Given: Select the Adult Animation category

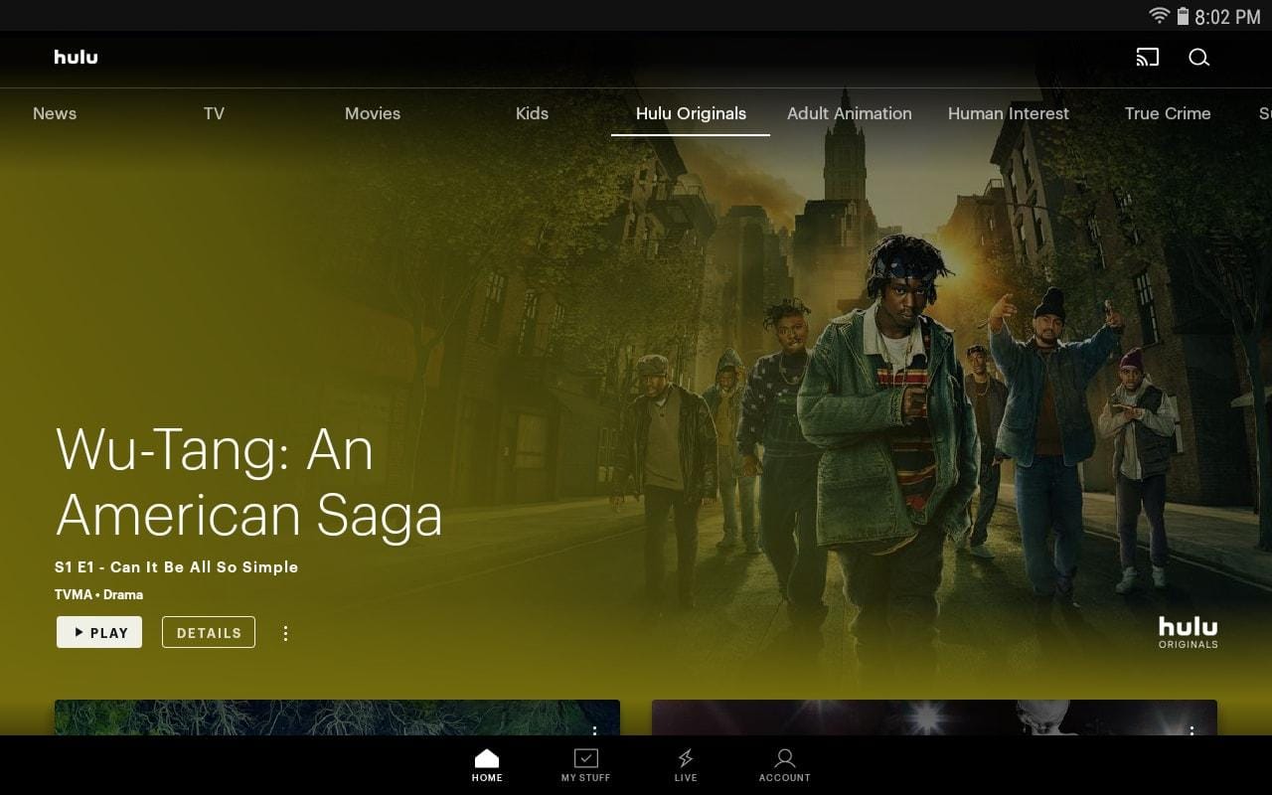Looking at the screenshot, I should coord(850,113).
